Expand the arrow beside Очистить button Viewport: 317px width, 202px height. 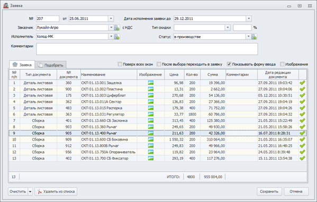[30, 191]
